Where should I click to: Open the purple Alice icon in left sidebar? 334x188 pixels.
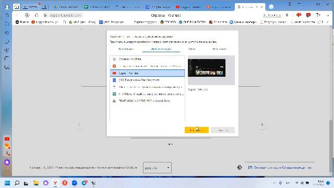point(7,162)
